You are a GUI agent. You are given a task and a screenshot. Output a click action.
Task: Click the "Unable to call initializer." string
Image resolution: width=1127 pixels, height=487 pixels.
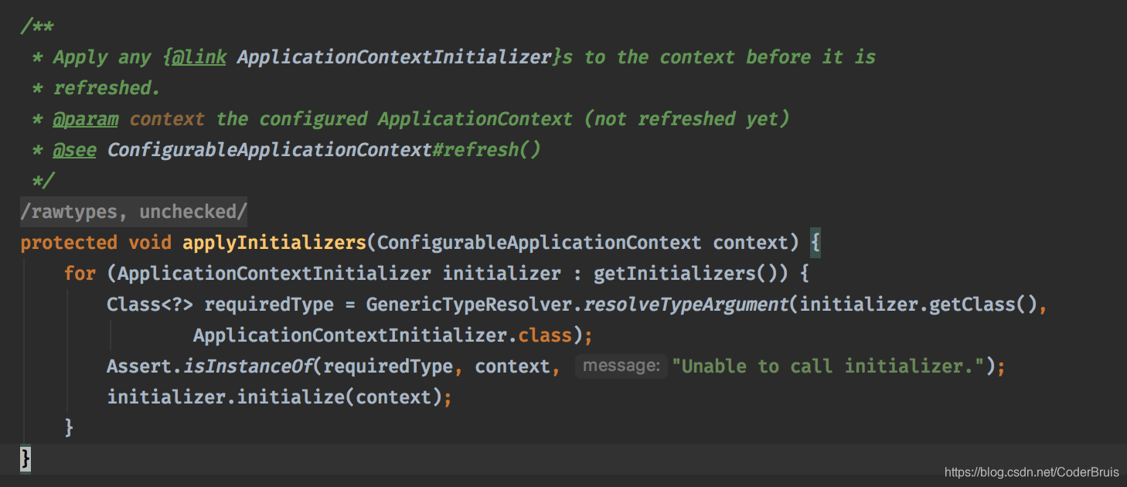tap(828, 366)
